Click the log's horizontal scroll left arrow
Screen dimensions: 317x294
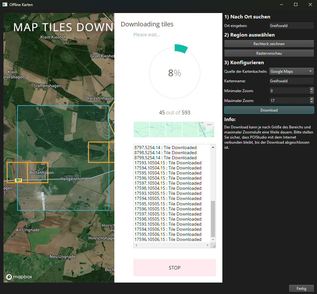tap(136, 245)
